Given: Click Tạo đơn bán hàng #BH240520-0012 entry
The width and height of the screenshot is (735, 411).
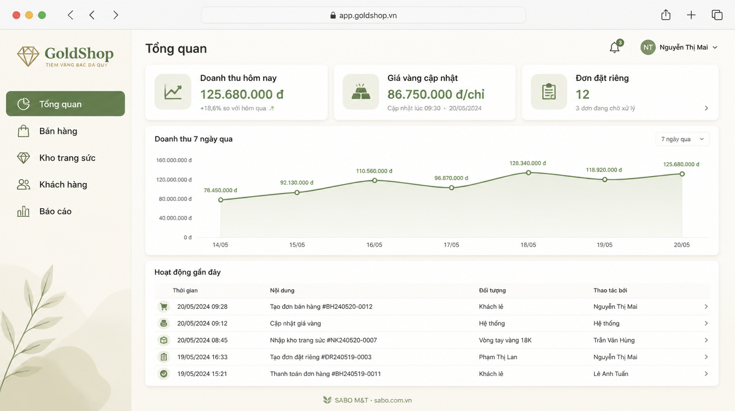Looking at the screenshot, I should click(321, 307).
